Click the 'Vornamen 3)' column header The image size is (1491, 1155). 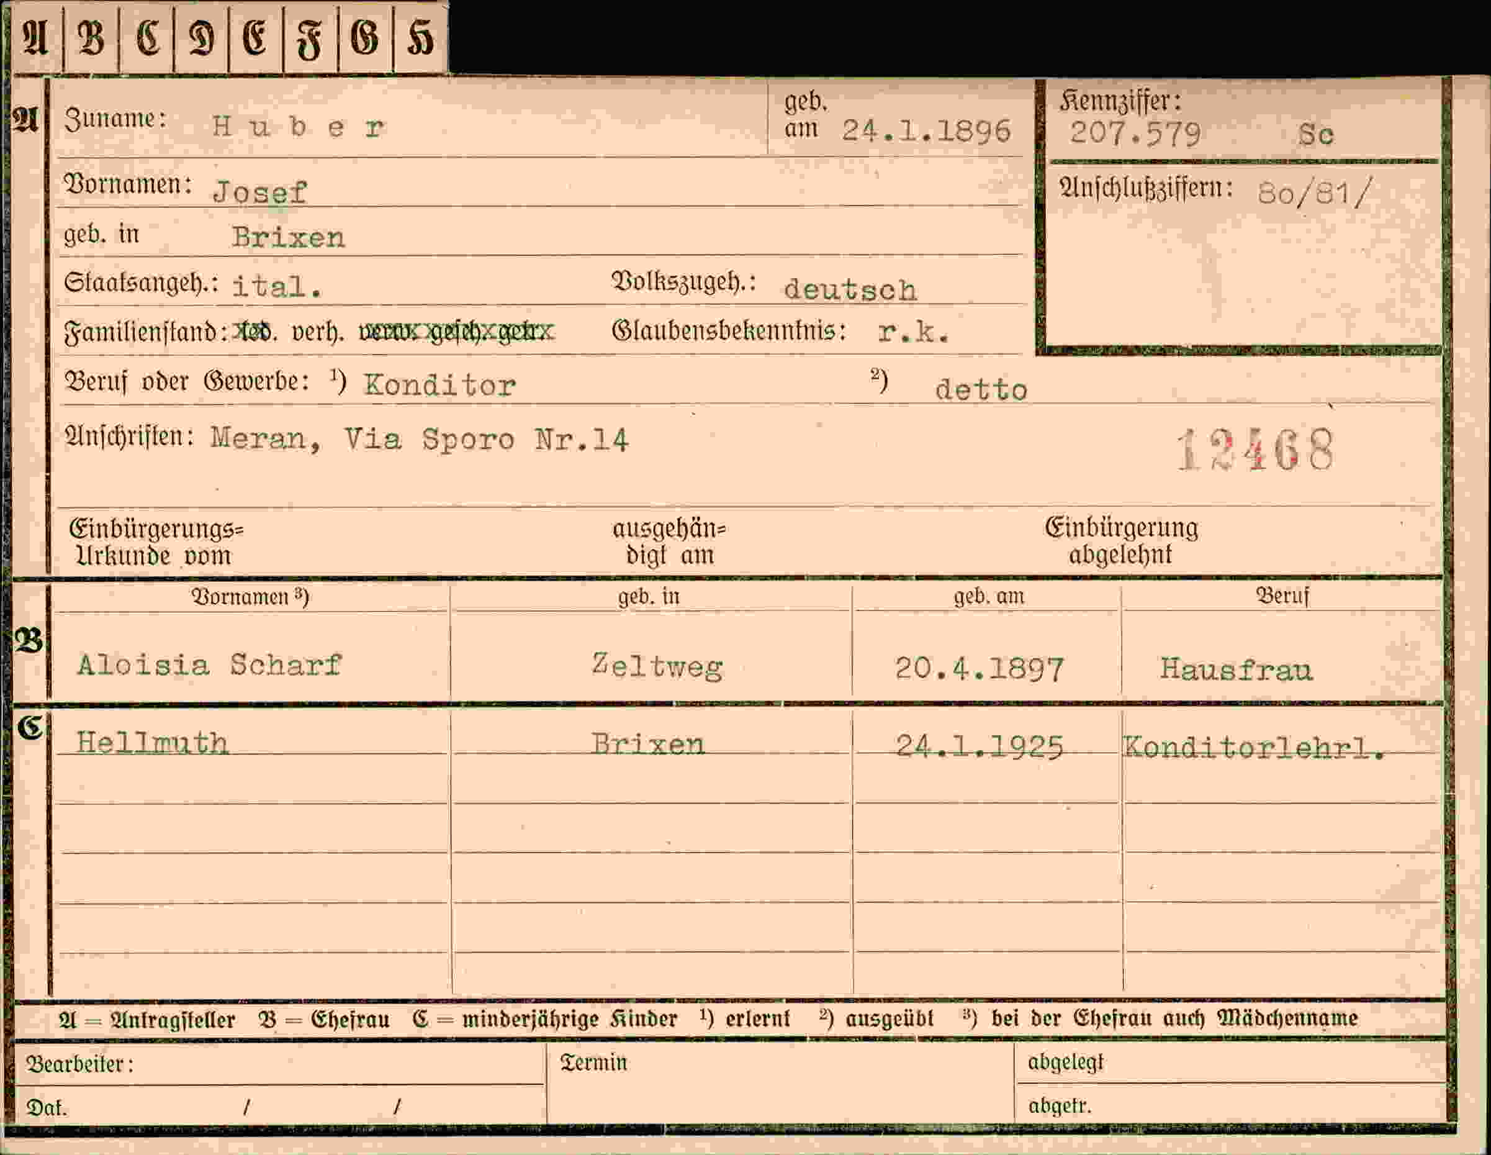click(x=250, y=597)
